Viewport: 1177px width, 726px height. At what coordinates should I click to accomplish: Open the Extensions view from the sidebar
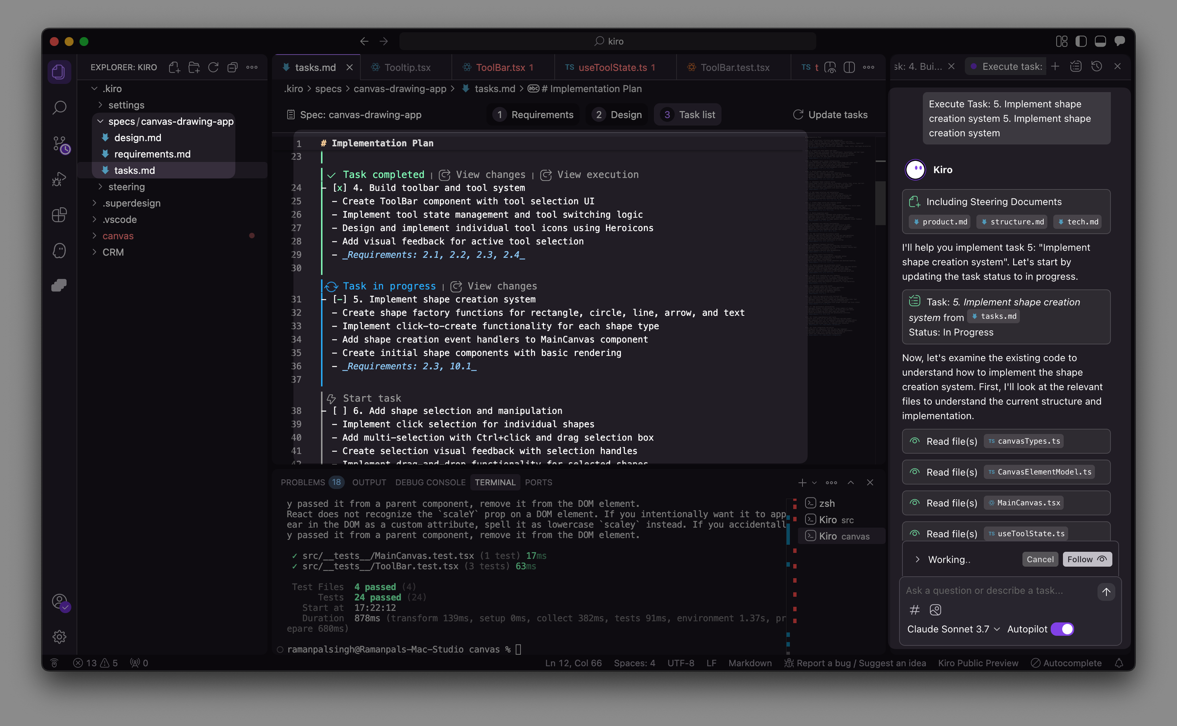(59, 215)
